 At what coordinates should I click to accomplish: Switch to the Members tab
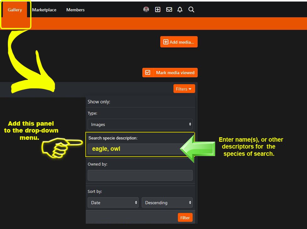[75, 10]
